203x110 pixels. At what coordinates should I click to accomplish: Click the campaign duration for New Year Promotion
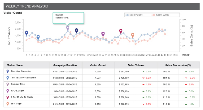[x=65, y=72]
